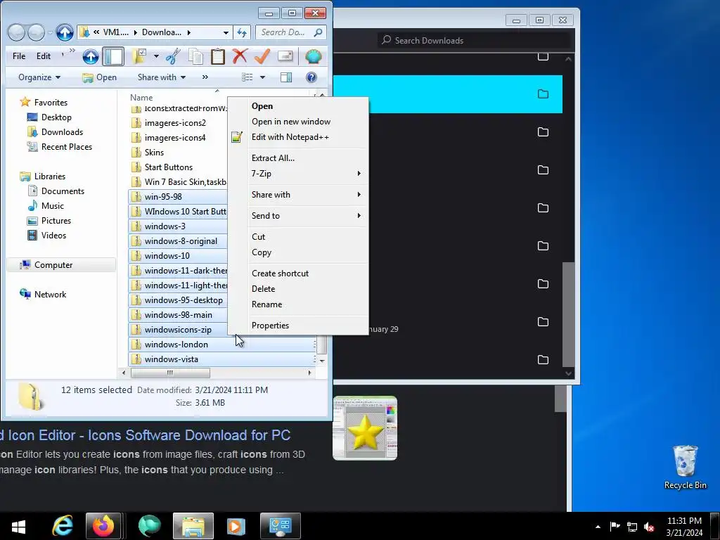Open the Share with command bar dropdown
Viewport: 720px width, 540px height.
pos(162,77)
